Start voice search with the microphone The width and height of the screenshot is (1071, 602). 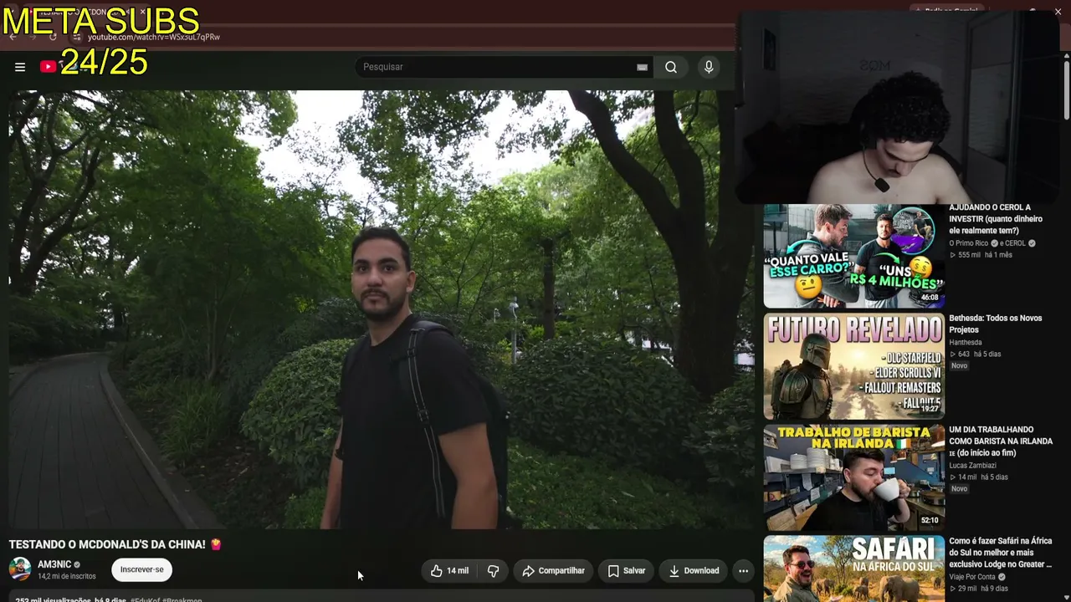pos(709,67)
